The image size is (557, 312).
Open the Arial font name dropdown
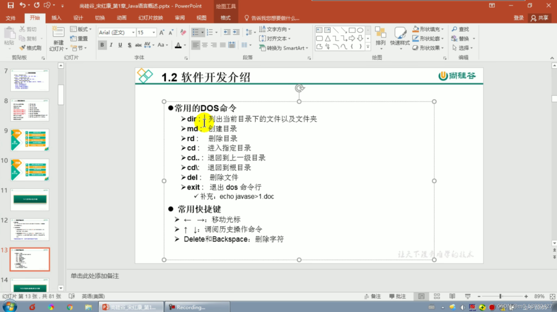(x=133, y=32)
